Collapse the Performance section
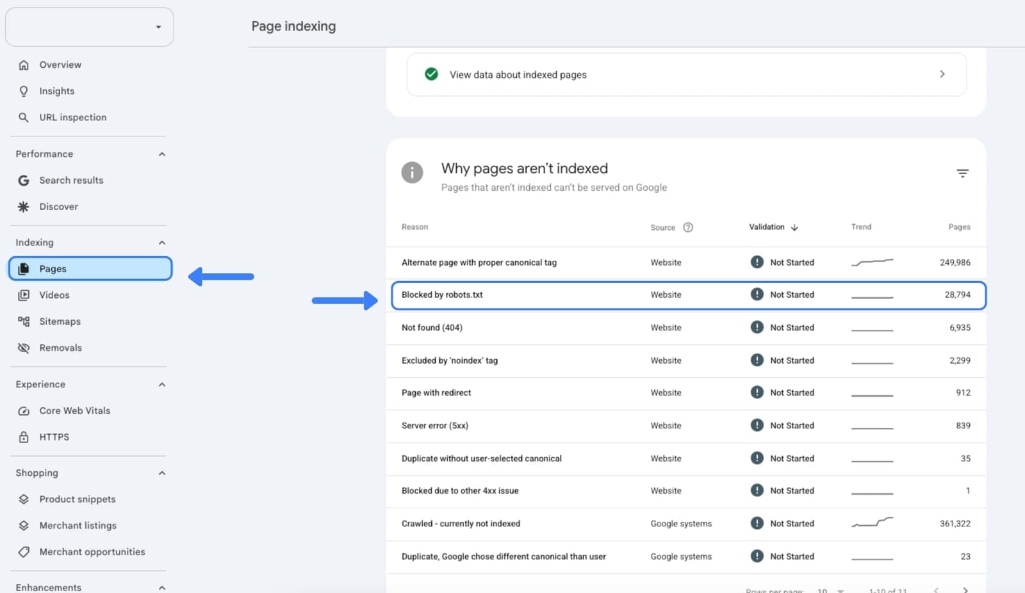 (162, 154)
